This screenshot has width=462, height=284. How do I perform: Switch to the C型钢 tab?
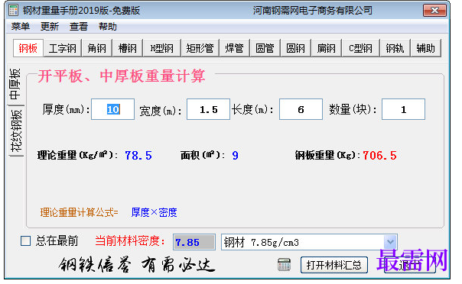pyautogui.click(x=360, y=48)
